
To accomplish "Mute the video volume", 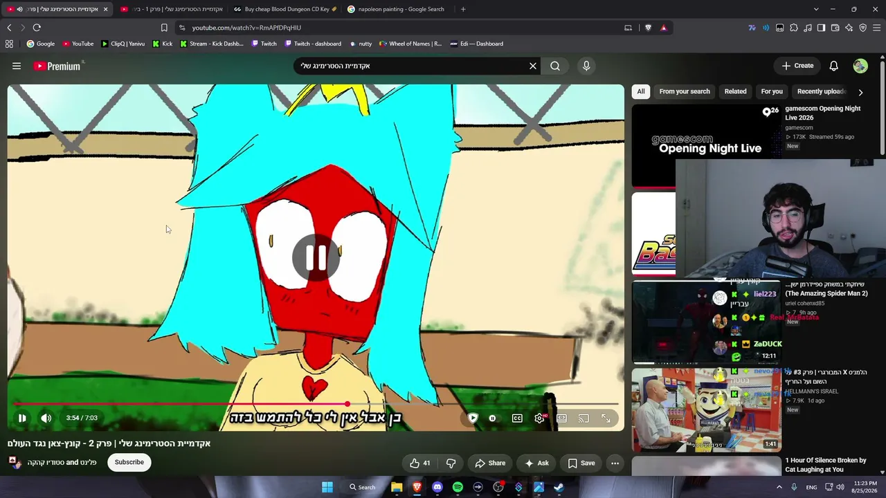I will click(46, 418).
